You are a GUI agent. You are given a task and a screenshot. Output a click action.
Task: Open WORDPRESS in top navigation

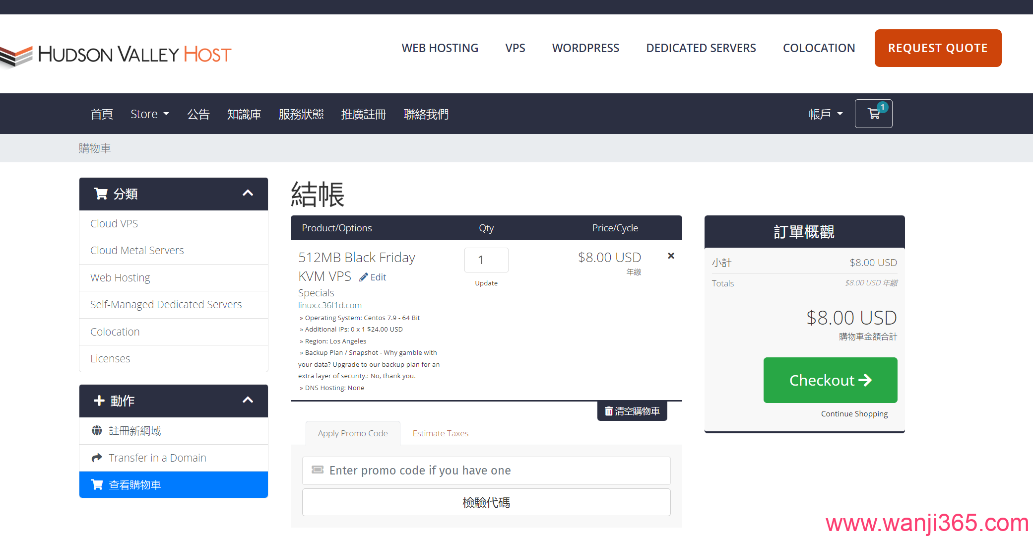pos(585,48)
